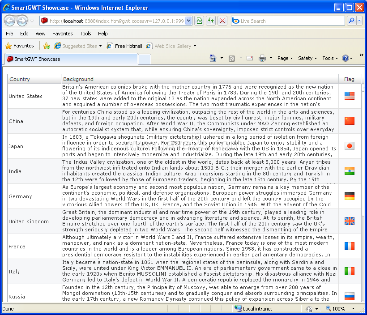Select the France flag icon
This screenshot has width=367, height=315.
(x=350, y=246)
